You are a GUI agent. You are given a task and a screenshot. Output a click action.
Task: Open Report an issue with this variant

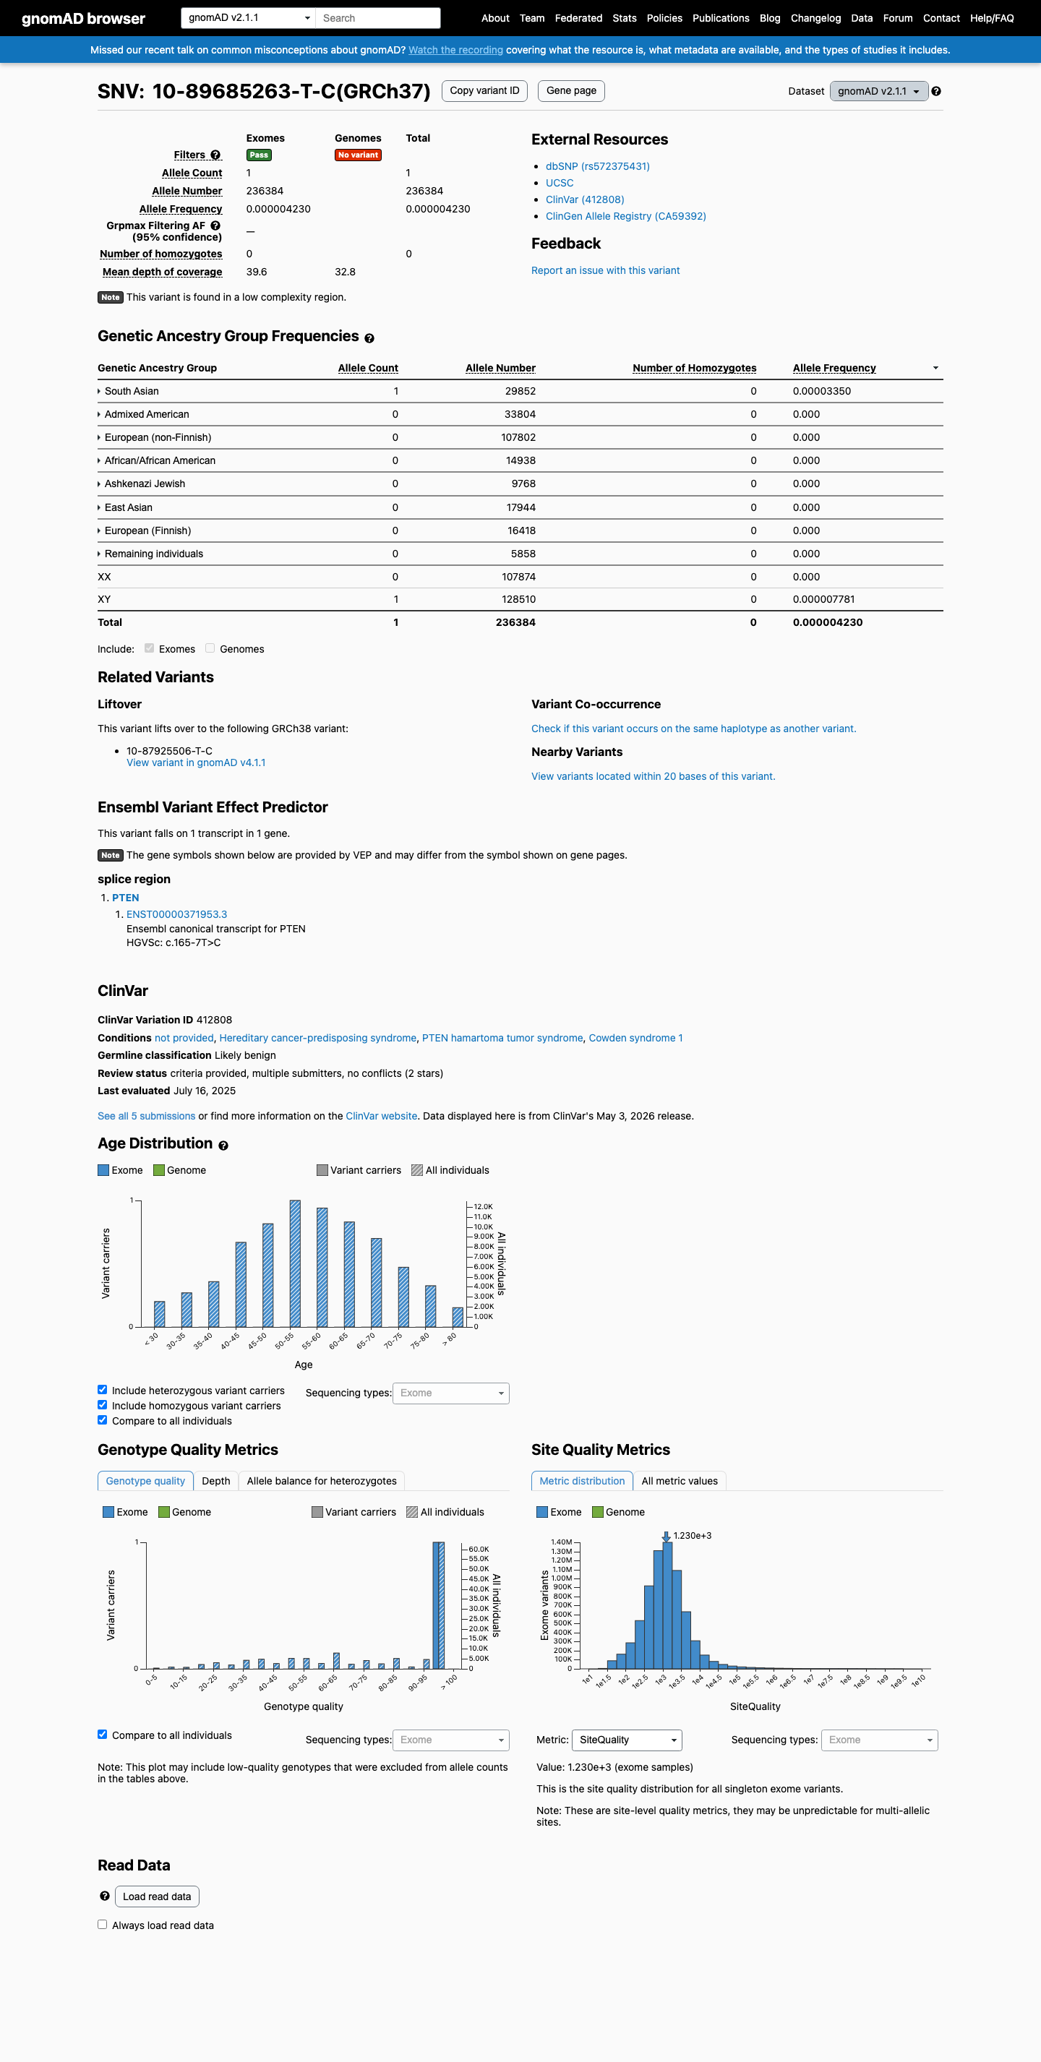tap(605, 270)
